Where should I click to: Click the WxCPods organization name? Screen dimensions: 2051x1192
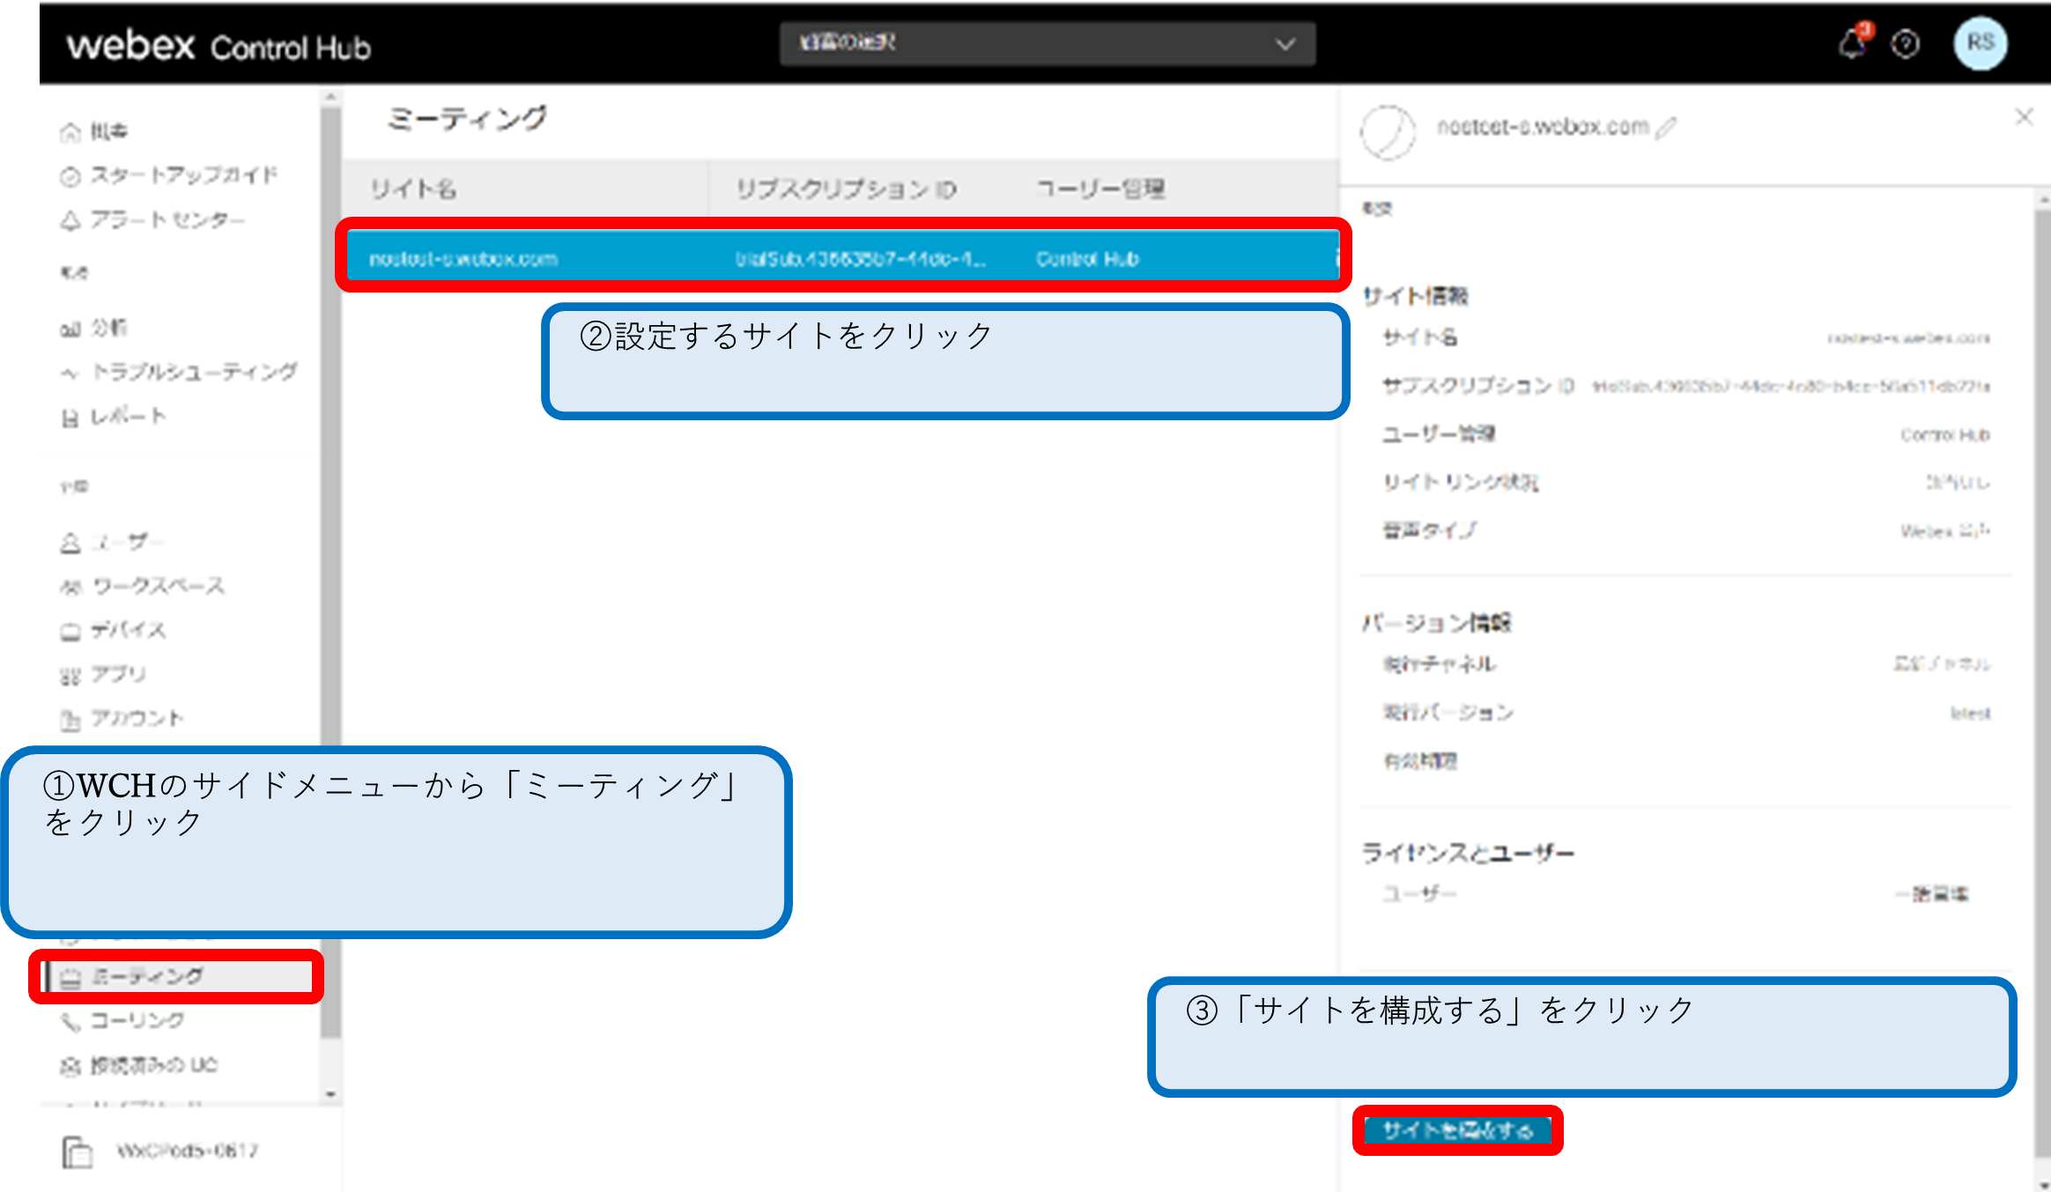187,1151
